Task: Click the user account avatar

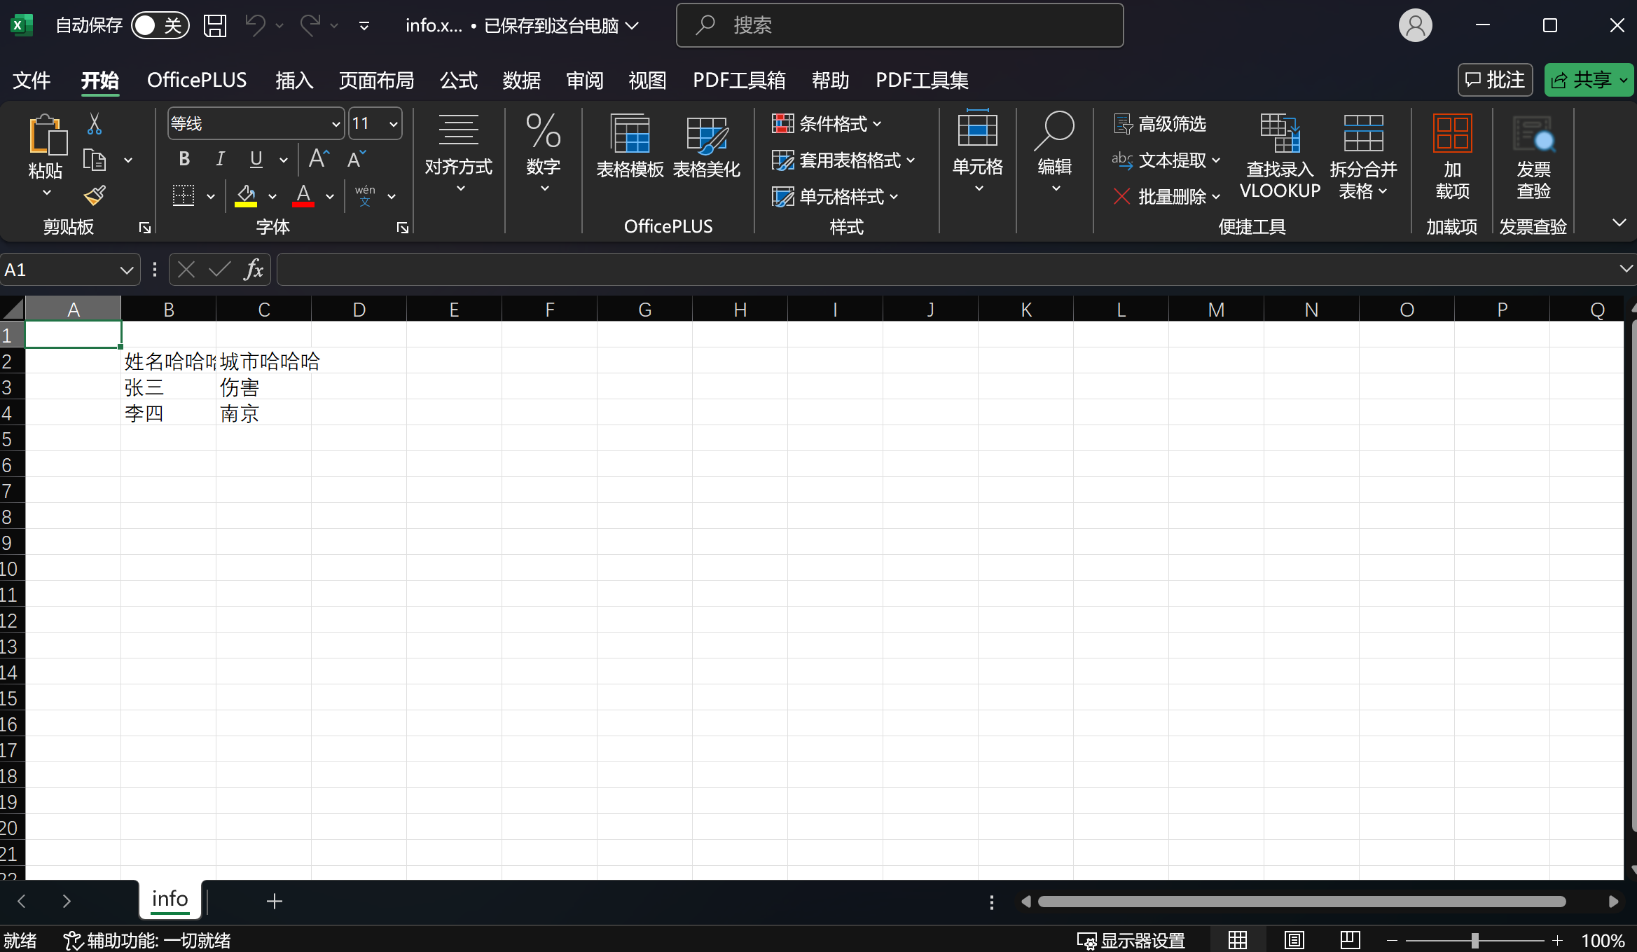Action: tap(1416, 26)
